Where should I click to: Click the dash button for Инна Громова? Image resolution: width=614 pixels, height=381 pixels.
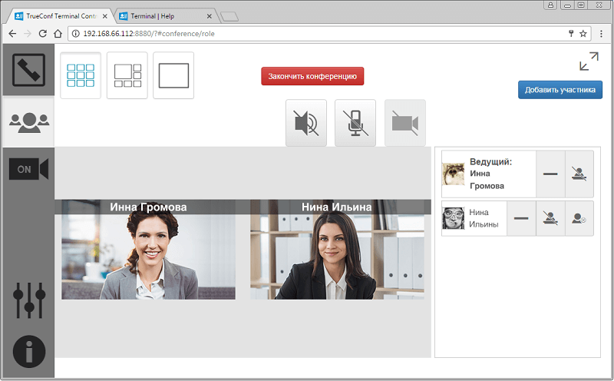click(550, 174)
